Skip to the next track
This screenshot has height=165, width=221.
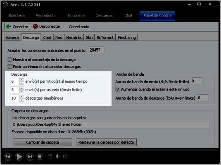tap(30, 157)
